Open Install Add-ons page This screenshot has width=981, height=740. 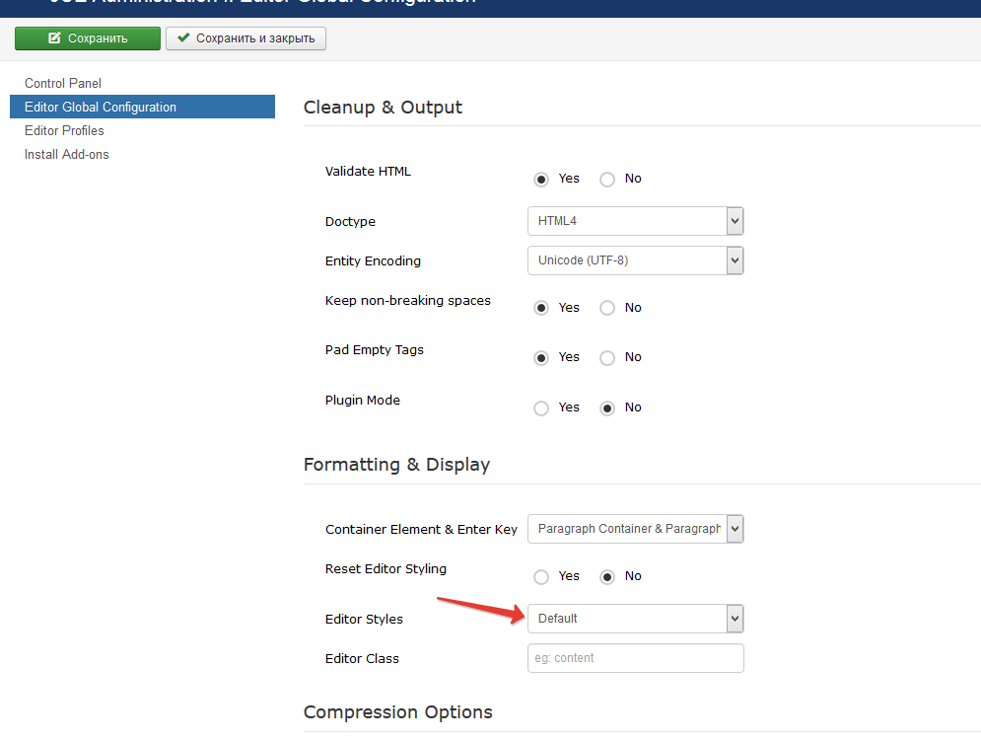(67, 155)
